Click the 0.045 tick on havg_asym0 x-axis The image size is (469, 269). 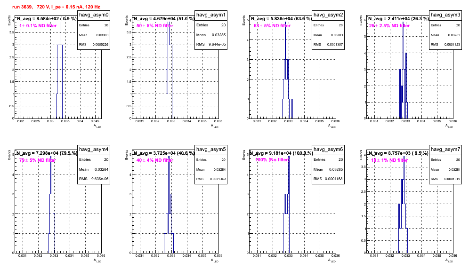pos(95,121)
